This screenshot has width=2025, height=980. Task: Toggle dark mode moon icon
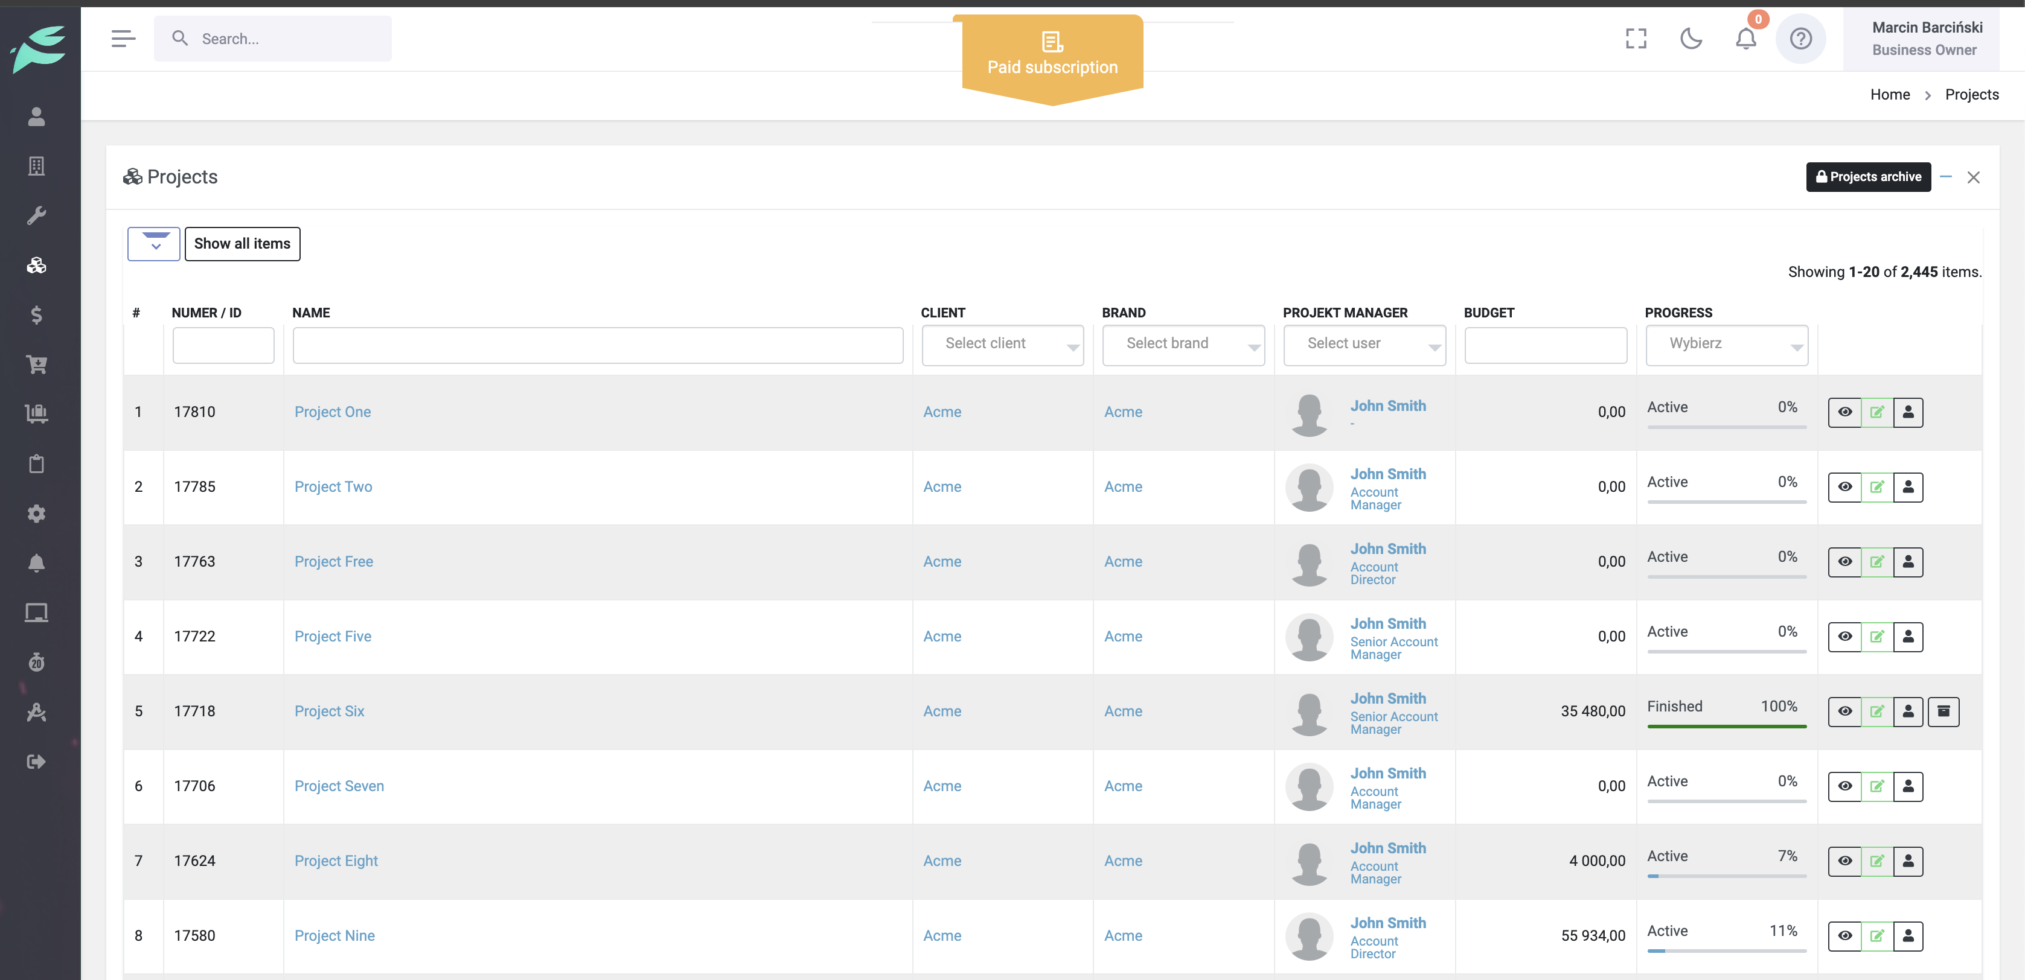point(1691,39)
